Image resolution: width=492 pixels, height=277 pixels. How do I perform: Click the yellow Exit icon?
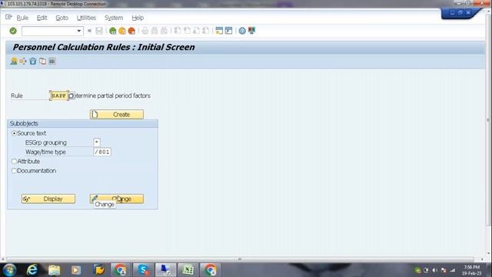coord(122,31)
